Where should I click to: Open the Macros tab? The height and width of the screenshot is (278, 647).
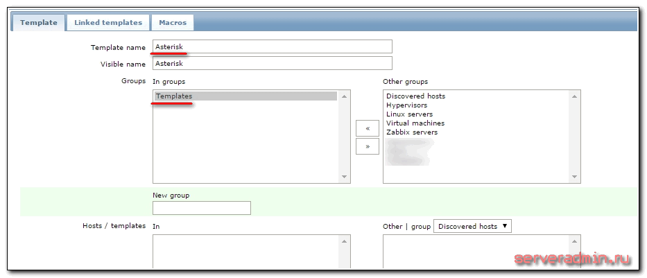pyautogui.click(x=172, y=22)
